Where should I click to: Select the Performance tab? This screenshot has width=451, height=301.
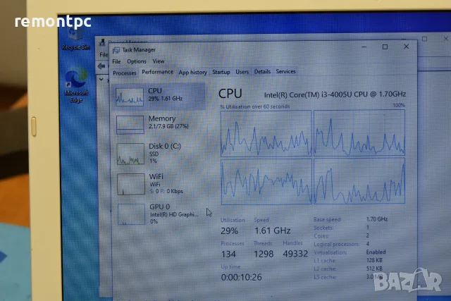158,72
